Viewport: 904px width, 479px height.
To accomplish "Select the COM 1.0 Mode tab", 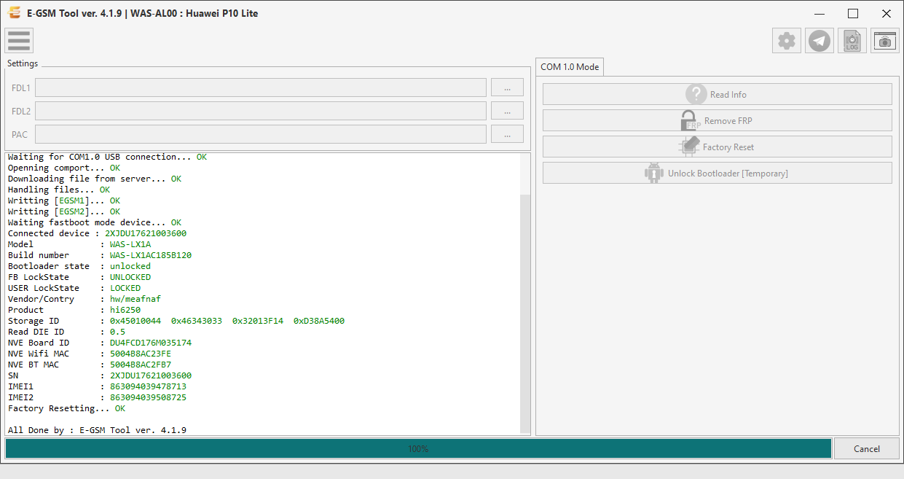I will point(570,66).
